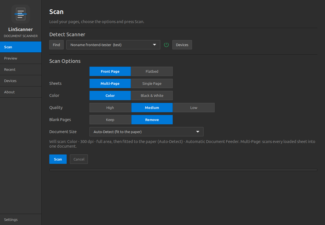Click the 'LinScanner' app name text
Screen dimensions: 325x225
(x=21, y=29)
